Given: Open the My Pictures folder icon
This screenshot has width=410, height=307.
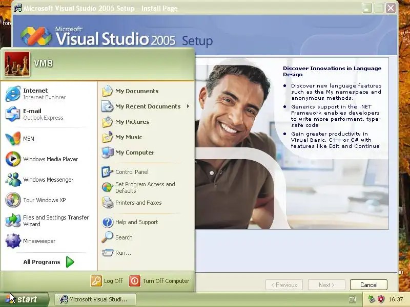Looking at the screenshot, I should coord(107,122).
